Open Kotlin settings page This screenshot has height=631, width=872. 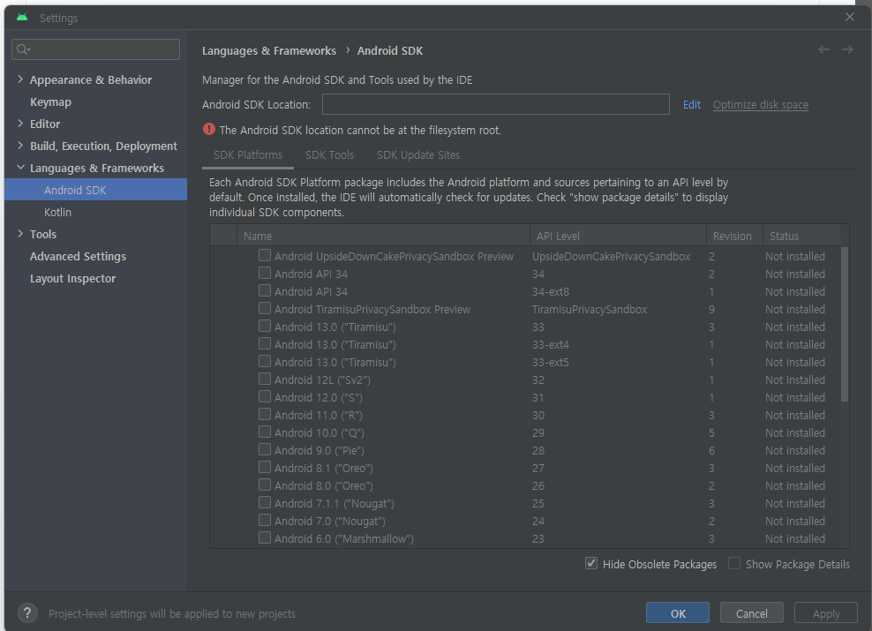(58, 213)
